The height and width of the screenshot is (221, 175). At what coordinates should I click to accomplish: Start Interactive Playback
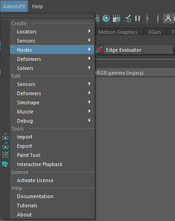point(52,164)
